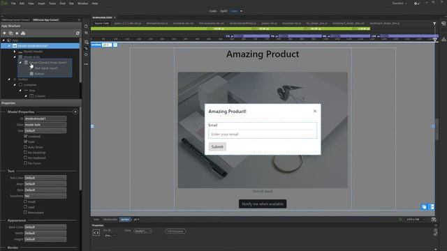The width and height of the screenshot is (447, 251).
Task: Click the add component plus icon in App Structure
Action: point(4,33)
